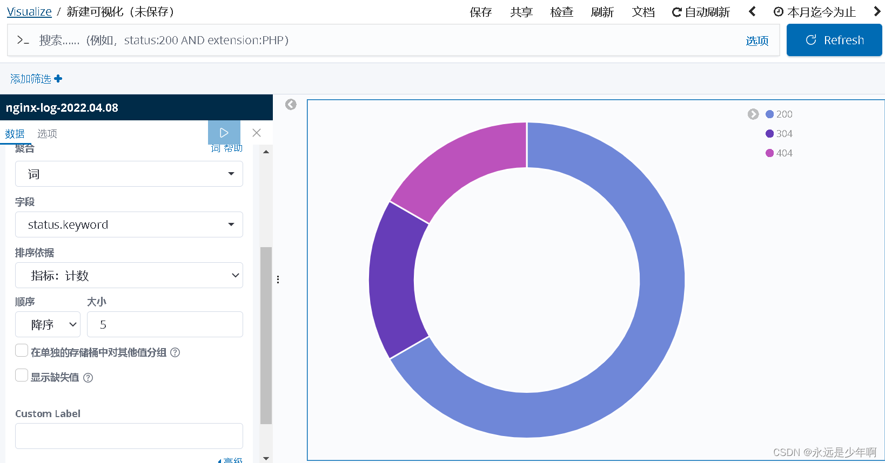This screenshot has height=463, width=885.
Task: Switch to the 数据 tab
Action: (15, 133)
